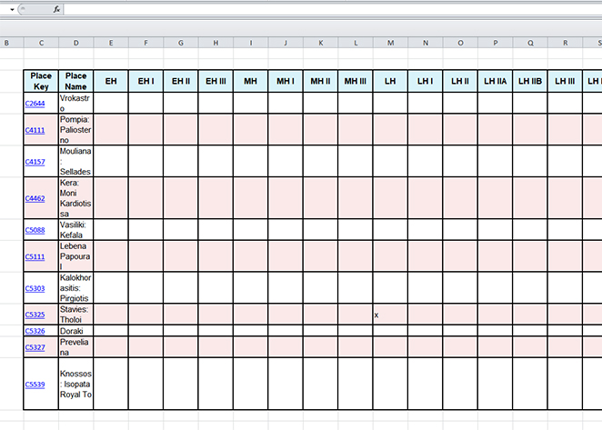This screenshot has width=602, height=430.
Task: Click the Place Name header cell
Action: click(76, 81)
